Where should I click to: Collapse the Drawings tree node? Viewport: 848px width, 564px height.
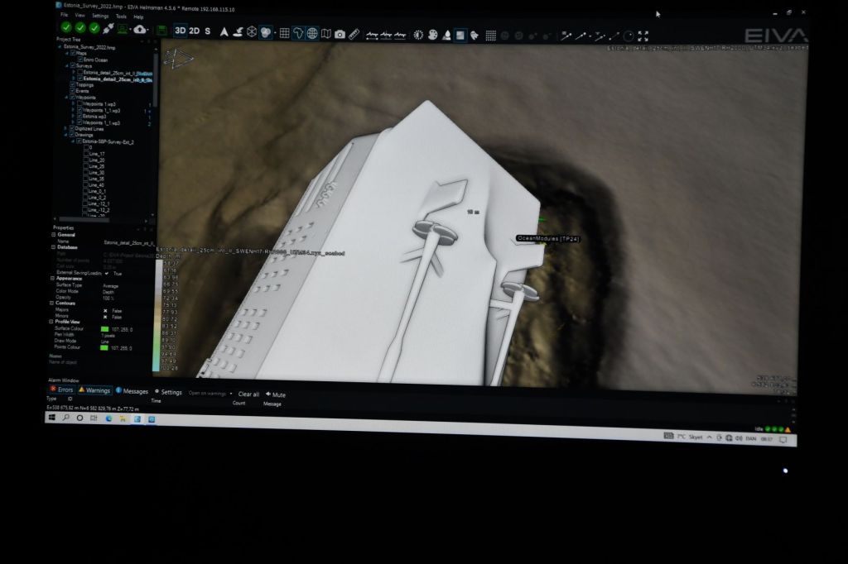tap(65, 135)
